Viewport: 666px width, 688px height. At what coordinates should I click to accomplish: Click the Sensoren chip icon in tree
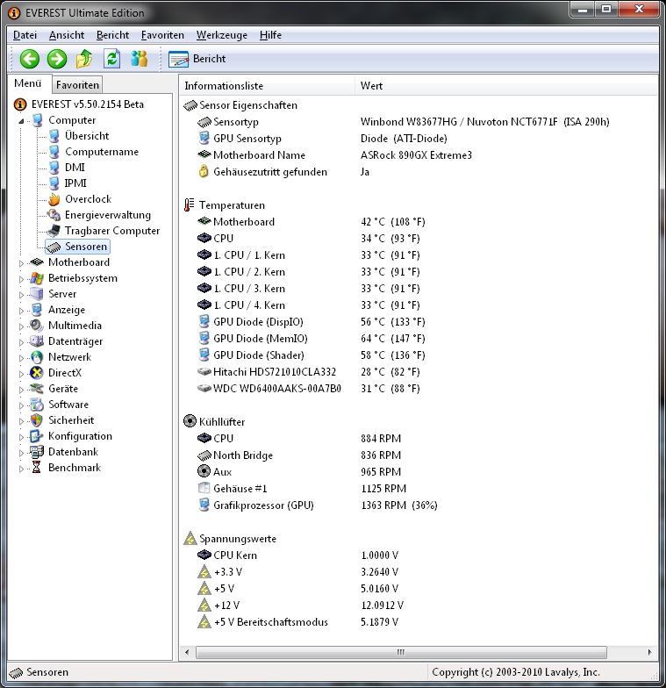point(54,247)
